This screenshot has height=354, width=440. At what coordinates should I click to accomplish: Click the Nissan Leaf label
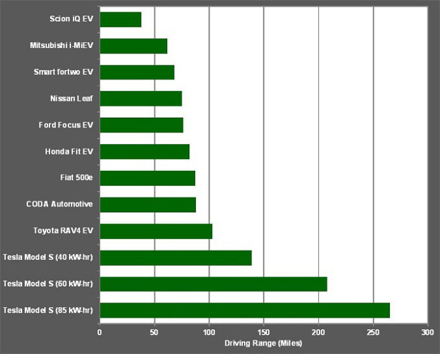click(72, 99)
